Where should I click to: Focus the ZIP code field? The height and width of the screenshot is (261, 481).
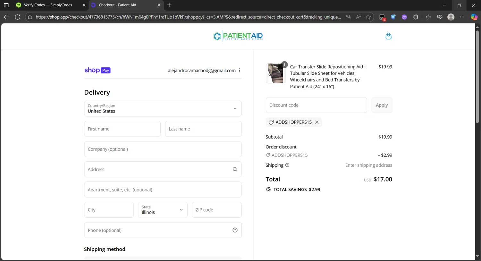(x=217, y=210)
